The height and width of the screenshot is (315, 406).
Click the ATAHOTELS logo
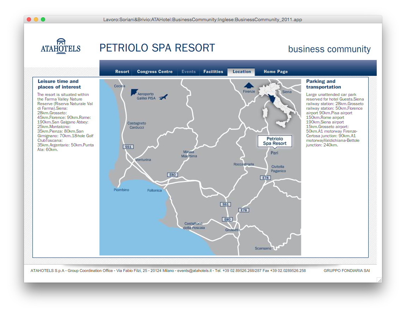click(61, 46)
